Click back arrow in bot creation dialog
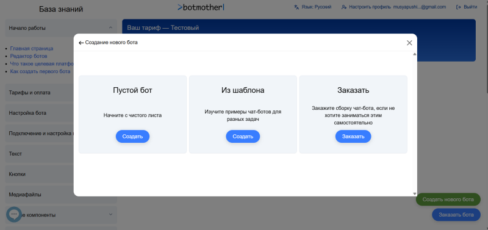This screenshot has width=488, height=230. pos(81,43)
